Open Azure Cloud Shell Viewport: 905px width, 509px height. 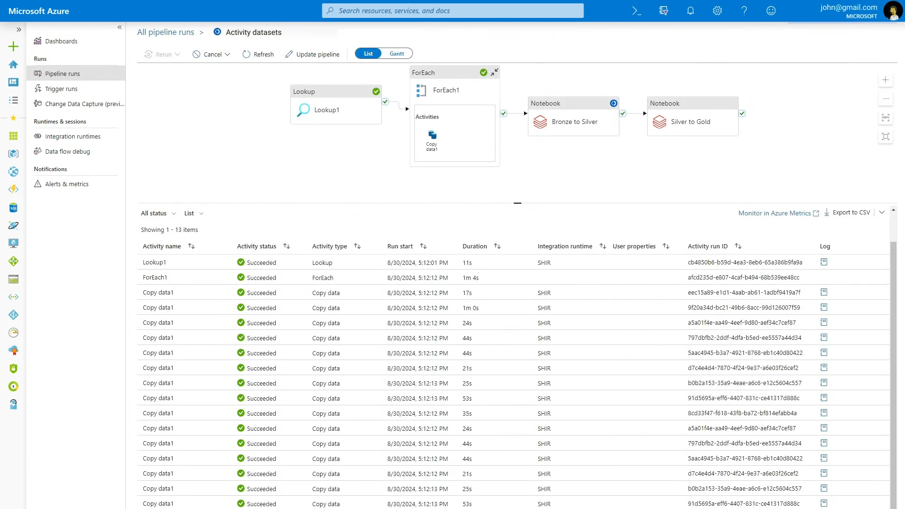pyautogui.click(x=637, y=10)
